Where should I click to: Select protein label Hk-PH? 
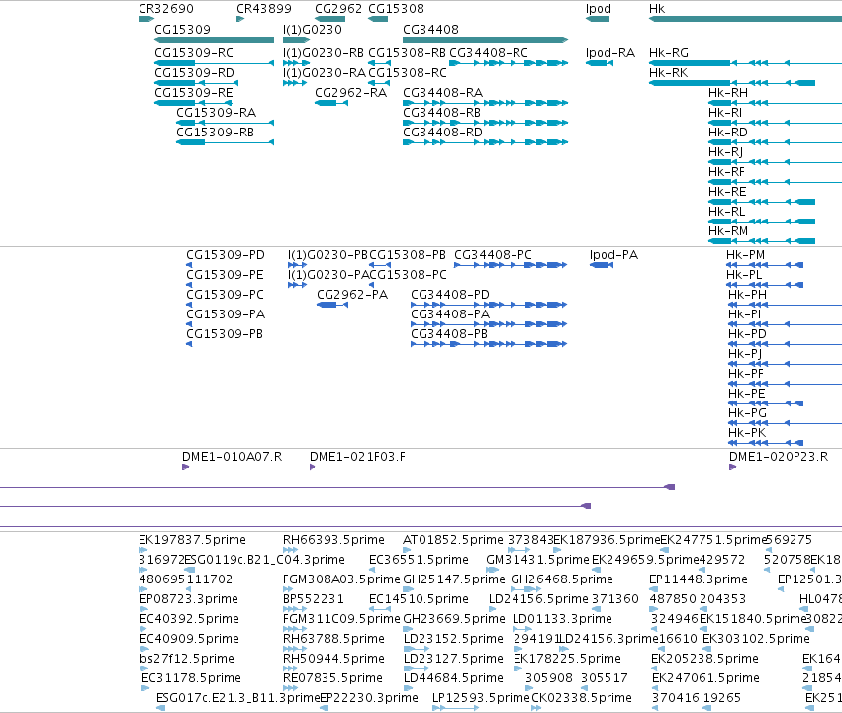747,295
